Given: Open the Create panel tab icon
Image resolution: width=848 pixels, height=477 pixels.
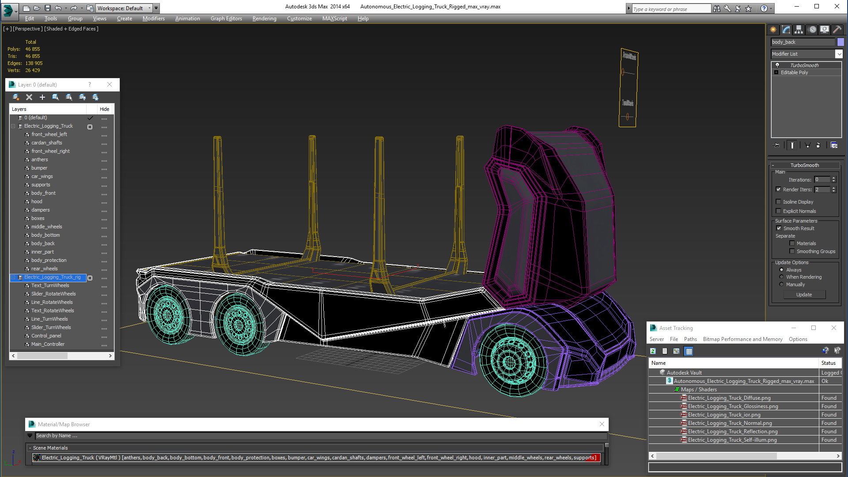Looking at the screenshot, I should [773, 30].
